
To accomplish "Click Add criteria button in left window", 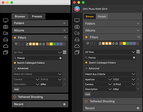I will pos(16,89).
